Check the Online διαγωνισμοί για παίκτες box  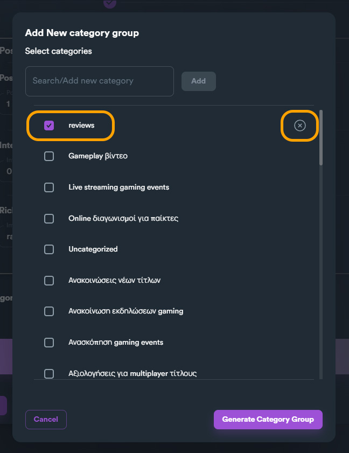49,219
